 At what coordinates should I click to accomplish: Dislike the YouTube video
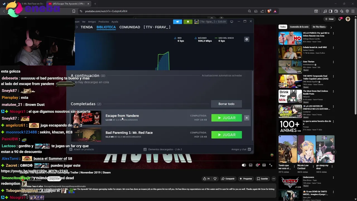[x=215, y=179]
